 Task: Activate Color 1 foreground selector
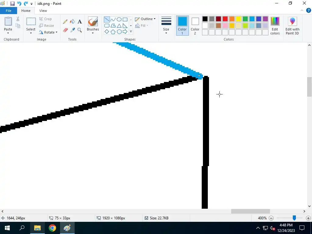182,26
